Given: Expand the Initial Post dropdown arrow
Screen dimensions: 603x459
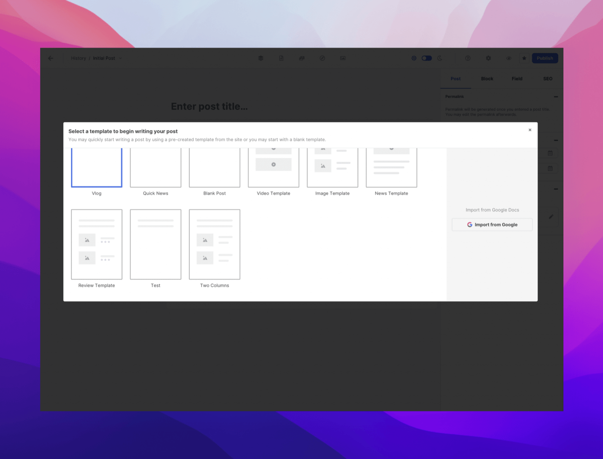Looking at the screenshot, I should tap(121, 58).
